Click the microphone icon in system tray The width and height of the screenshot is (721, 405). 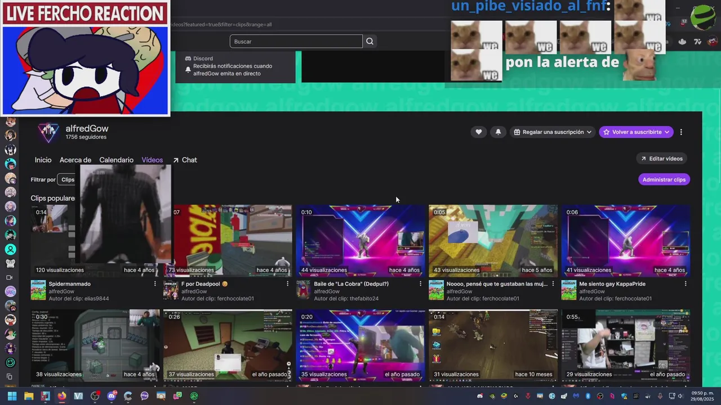pos(660,396)
